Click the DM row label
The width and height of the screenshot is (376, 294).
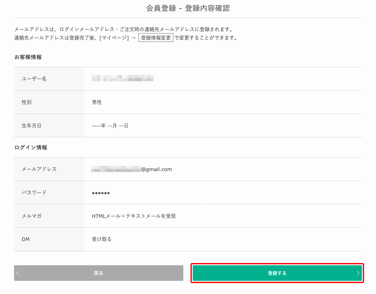point(26,239)
